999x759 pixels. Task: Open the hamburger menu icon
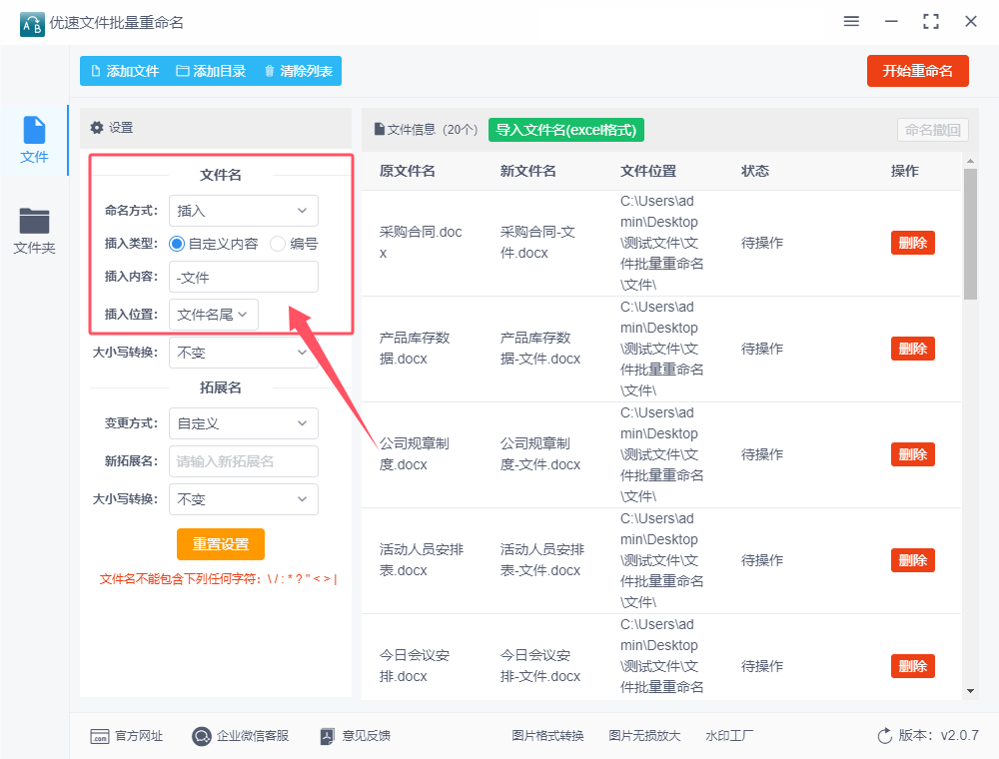(x=851, y=22)
